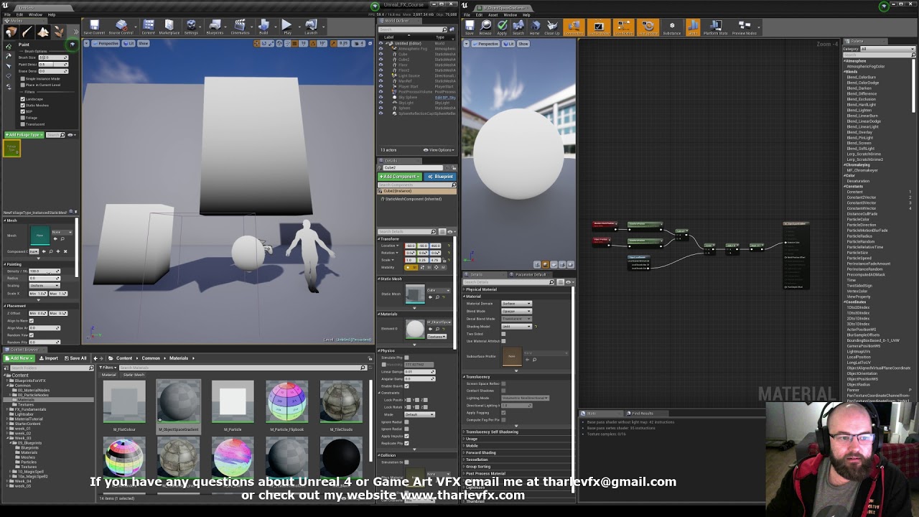Click the Import button

(49, 358)
